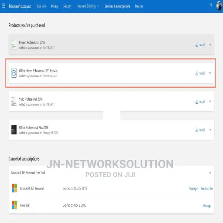The image size is (223, 223).
Task: Click the Visio Professional 2016 product icon
Action: pos(14,101)
